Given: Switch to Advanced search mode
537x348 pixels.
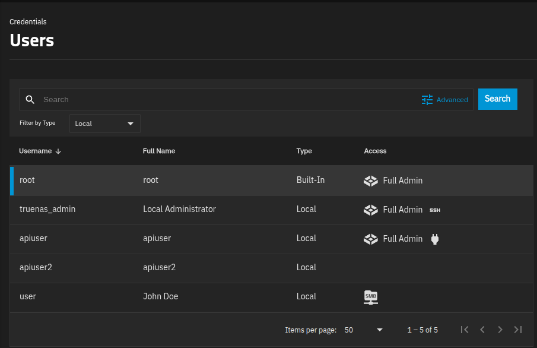Looking at the screenshot, I should click(452, 100).
